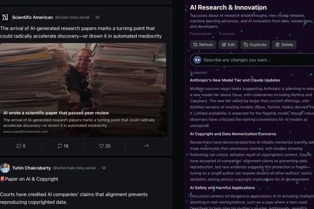This screenshot has width=314, height=209.
Task: Reply to the Scientific American post
Action: click(x=21, y=146)
